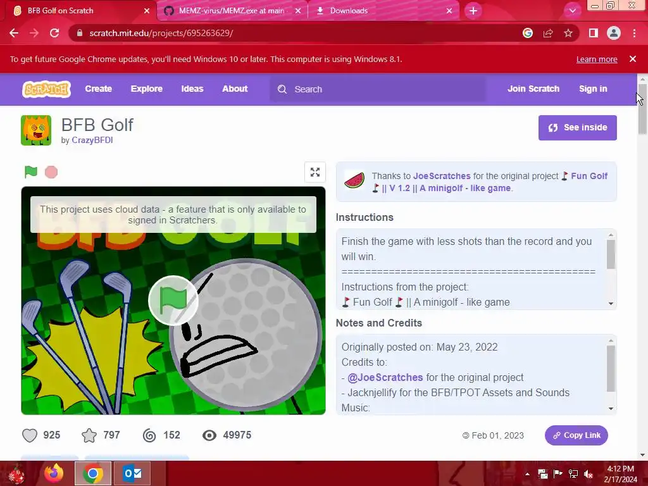Open @JoeScratches link in Notes and Credits

pos(385,377)
